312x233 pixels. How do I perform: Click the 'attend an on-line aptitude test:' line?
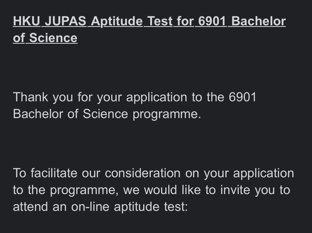(x=100, y=207)
